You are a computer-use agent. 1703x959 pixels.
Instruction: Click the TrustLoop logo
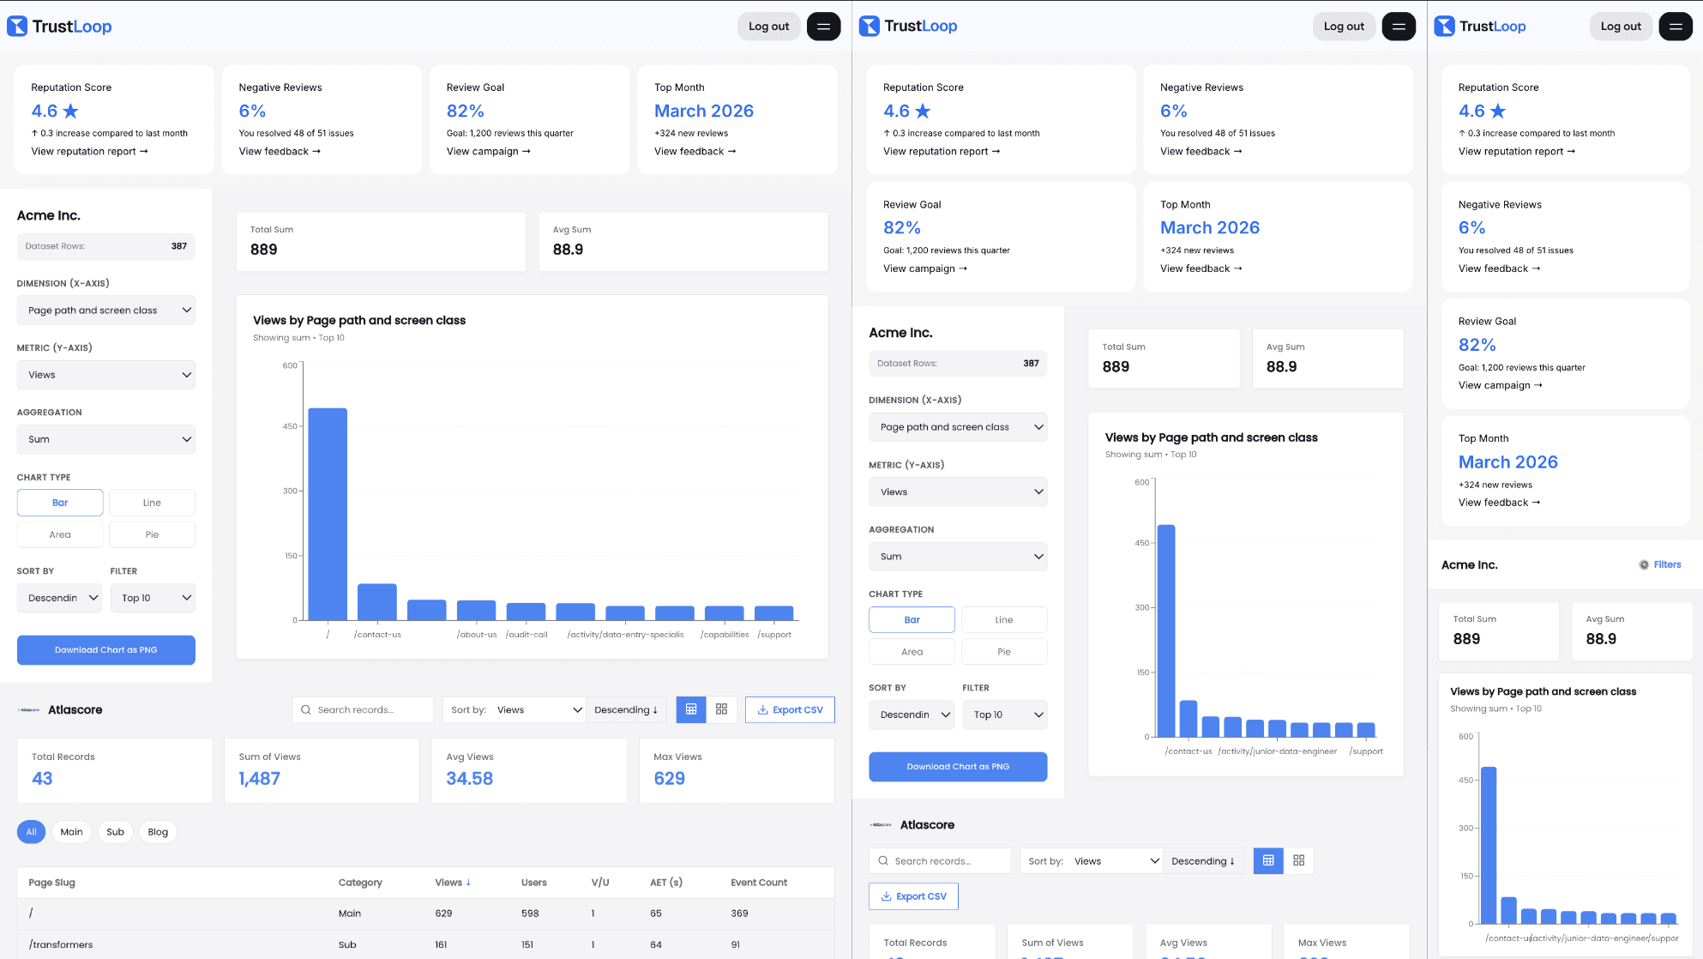coord(59,26)
